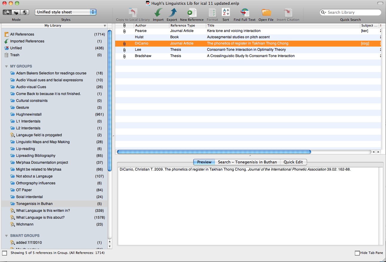Switch to Online Search mode in the Mode control

tap(25, 12)
